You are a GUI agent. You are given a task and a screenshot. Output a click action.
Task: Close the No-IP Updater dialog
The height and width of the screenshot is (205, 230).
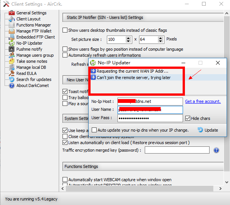[x=218, y=63]
